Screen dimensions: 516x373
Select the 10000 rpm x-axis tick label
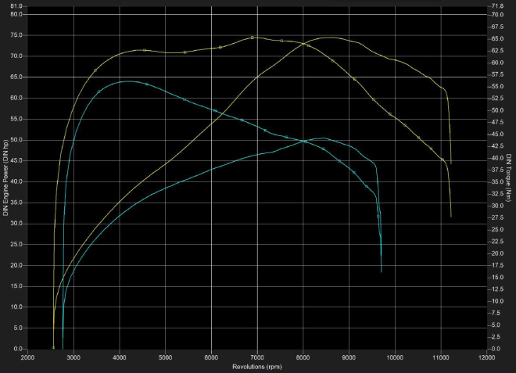point(395,357)
